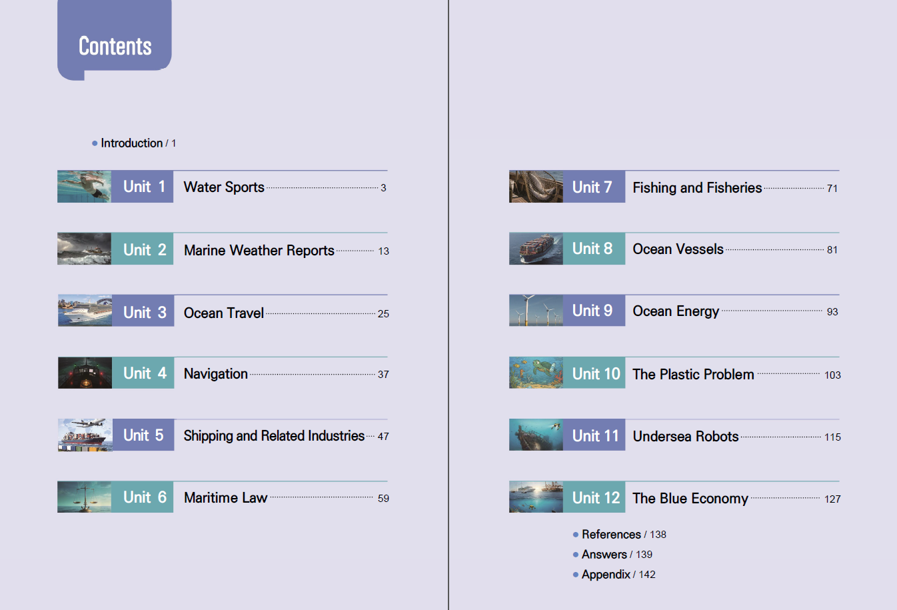Select the Shipping and Related Industries title

point(274,436)
